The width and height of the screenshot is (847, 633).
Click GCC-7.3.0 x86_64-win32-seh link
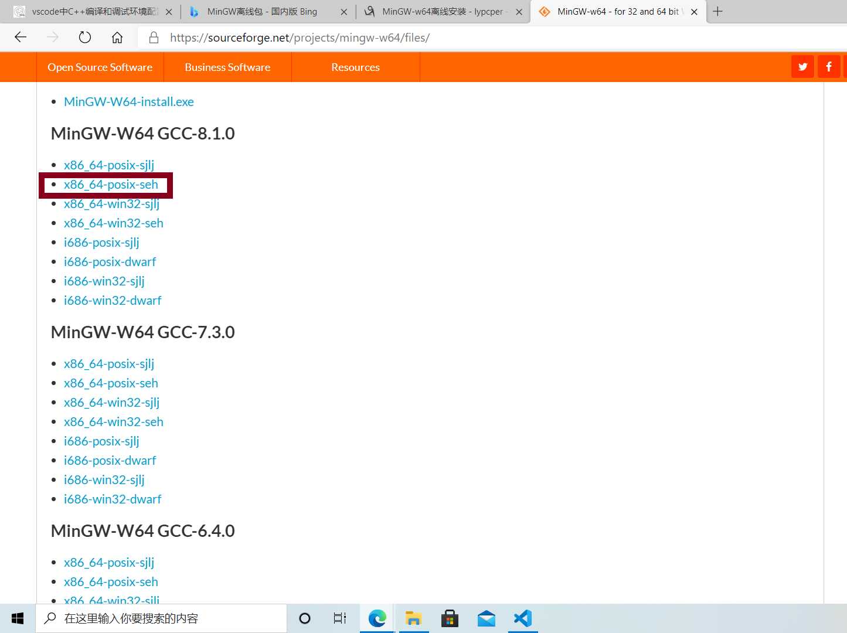pos(114,422)
